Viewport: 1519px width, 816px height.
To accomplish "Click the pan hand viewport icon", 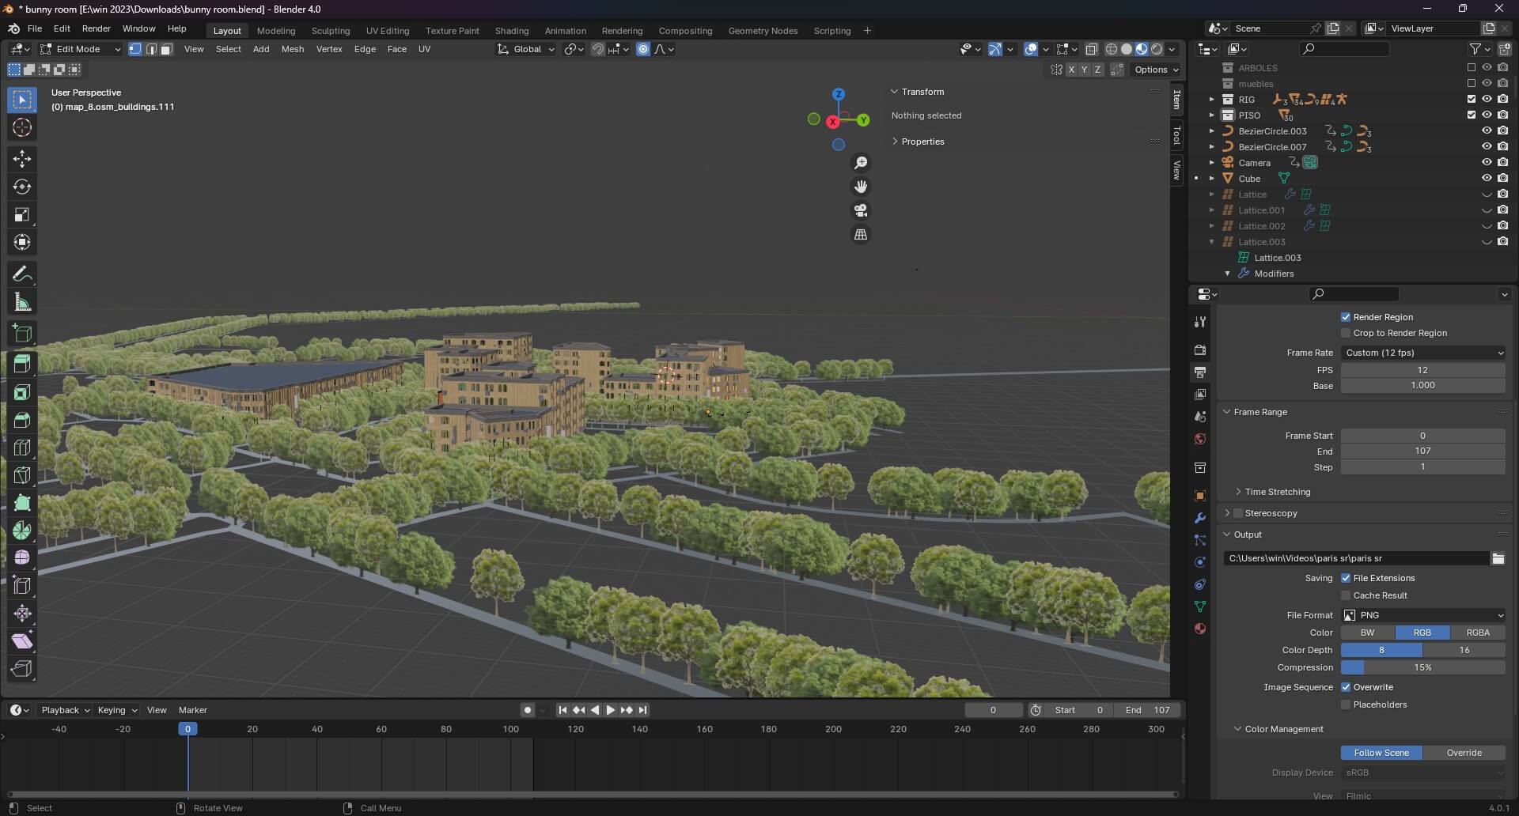I will 861,187.
